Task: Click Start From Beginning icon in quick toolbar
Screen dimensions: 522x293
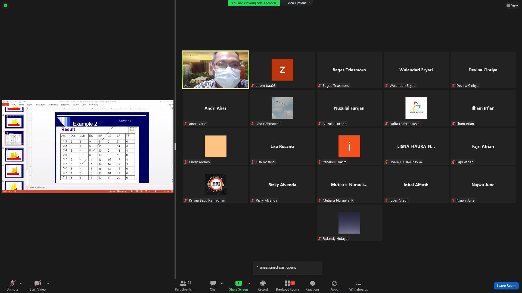Action: coord(20,102)
